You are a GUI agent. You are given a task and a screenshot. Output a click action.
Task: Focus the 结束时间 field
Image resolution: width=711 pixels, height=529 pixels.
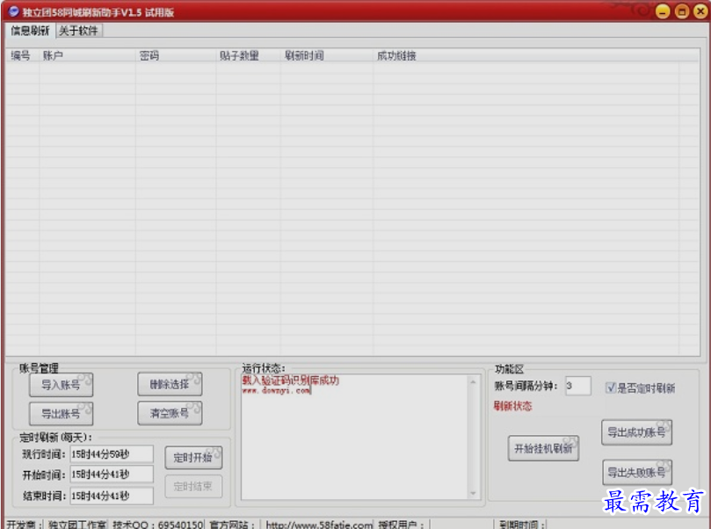click(x=112, y=496)
